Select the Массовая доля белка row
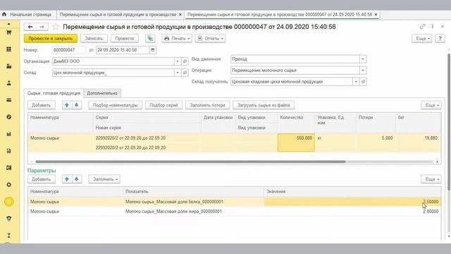 click(x=235, y=202)
